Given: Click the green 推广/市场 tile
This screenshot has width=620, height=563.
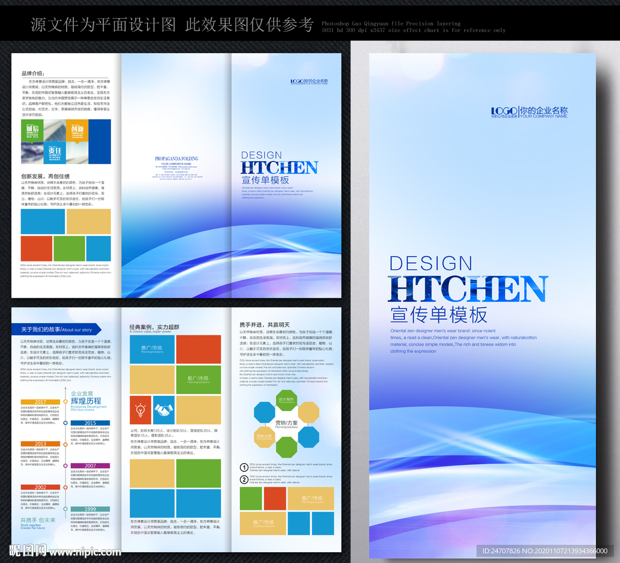Looking at the screenshot, I should click(199, 380).
